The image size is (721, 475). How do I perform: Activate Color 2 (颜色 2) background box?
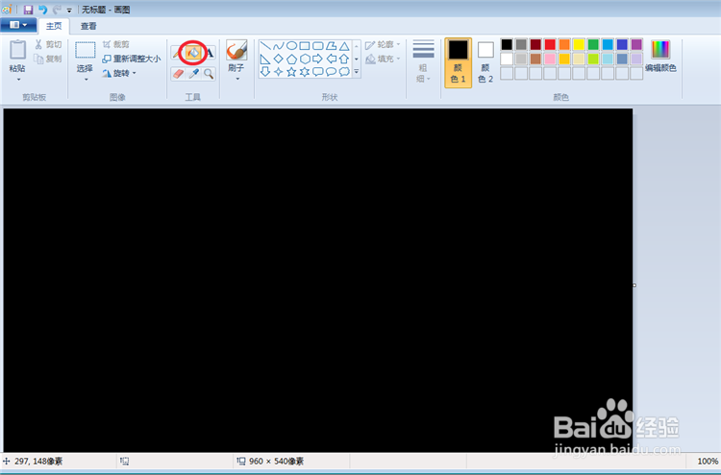485,62
